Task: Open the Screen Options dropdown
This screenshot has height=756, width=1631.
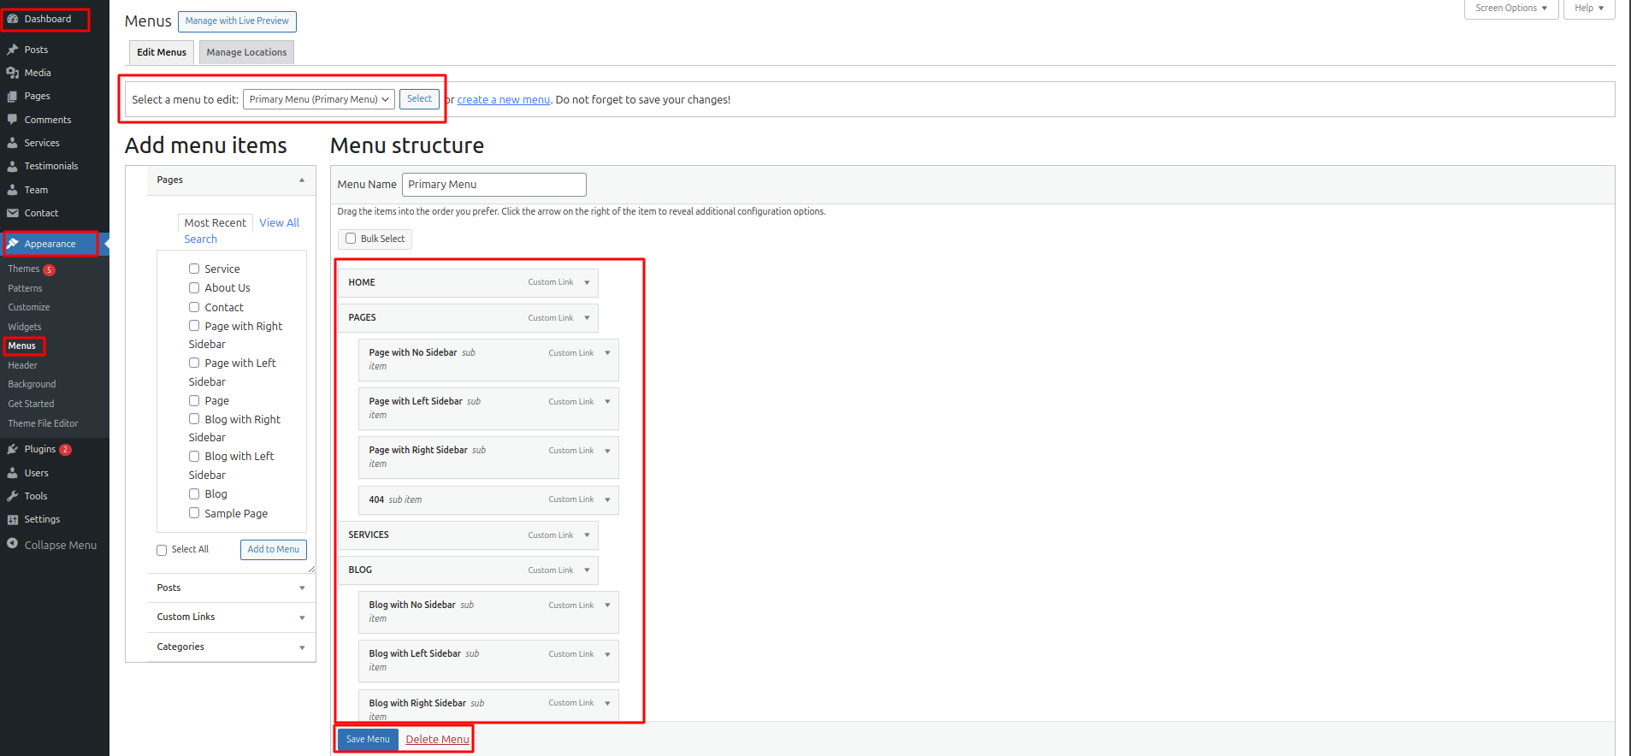Action: click(1511, 9)
